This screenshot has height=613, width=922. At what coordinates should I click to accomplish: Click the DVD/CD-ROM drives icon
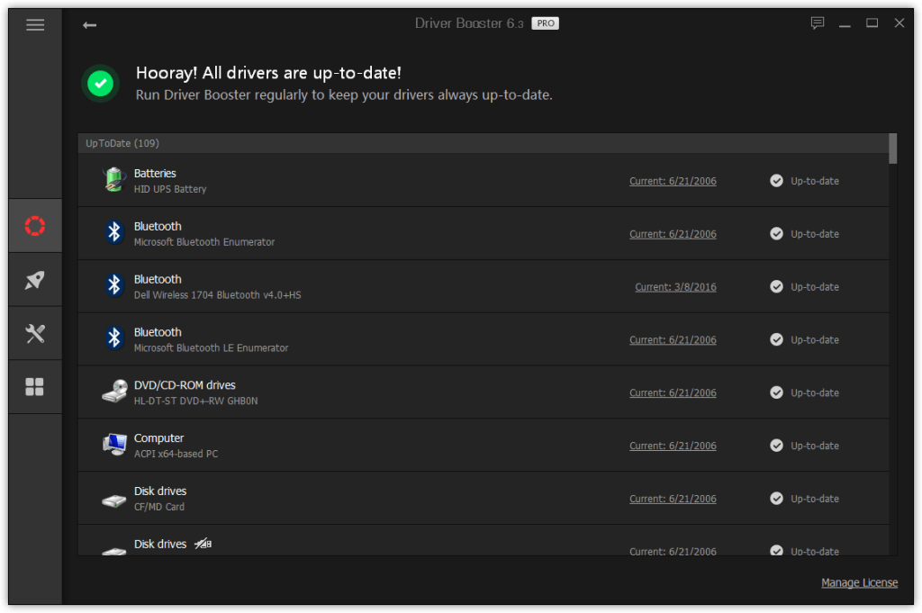pos(113,392)
